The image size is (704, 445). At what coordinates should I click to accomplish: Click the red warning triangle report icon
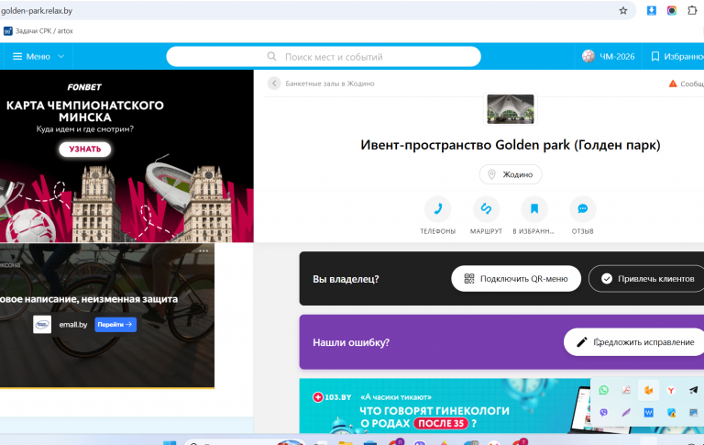point(673,83)
